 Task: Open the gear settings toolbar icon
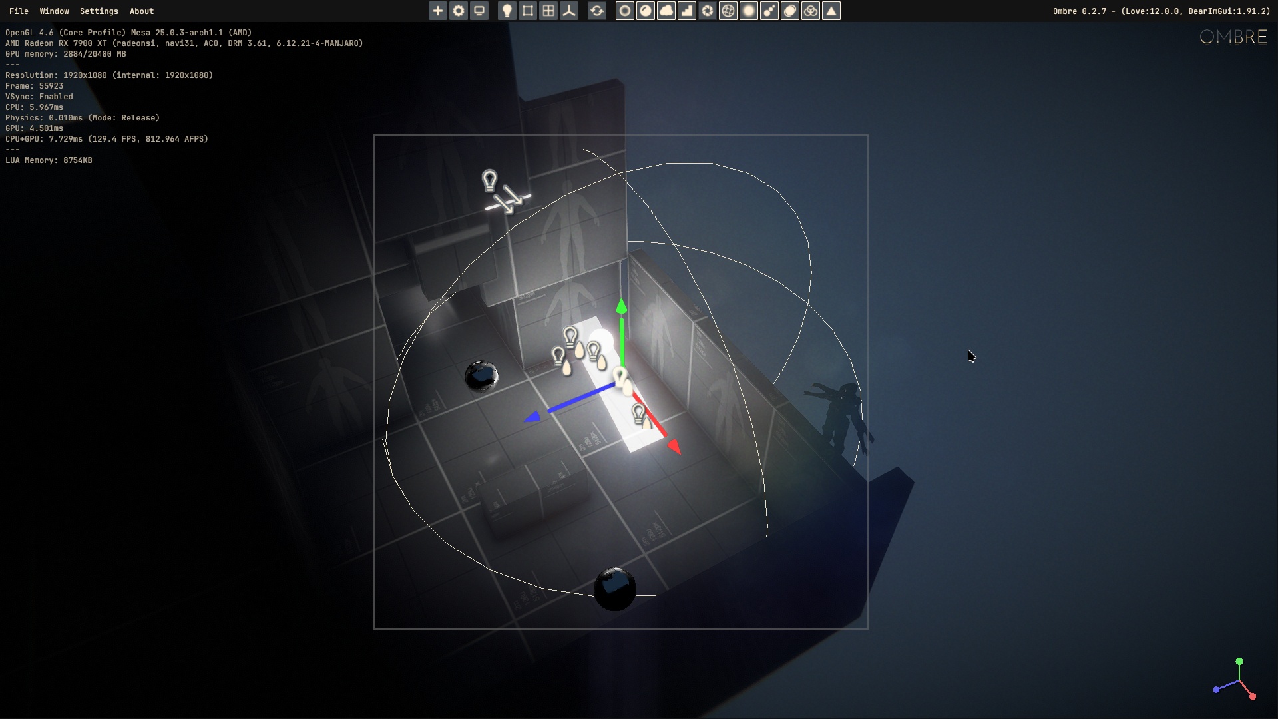(459, 11)
